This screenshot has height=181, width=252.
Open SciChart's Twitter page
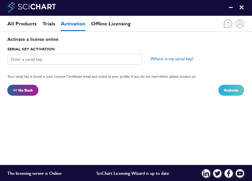217,173
